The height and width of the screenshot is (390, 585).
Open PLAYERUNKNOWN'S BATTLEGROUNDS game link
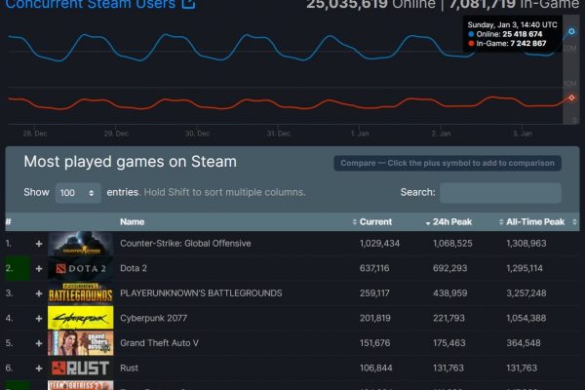tap(201, 293)
